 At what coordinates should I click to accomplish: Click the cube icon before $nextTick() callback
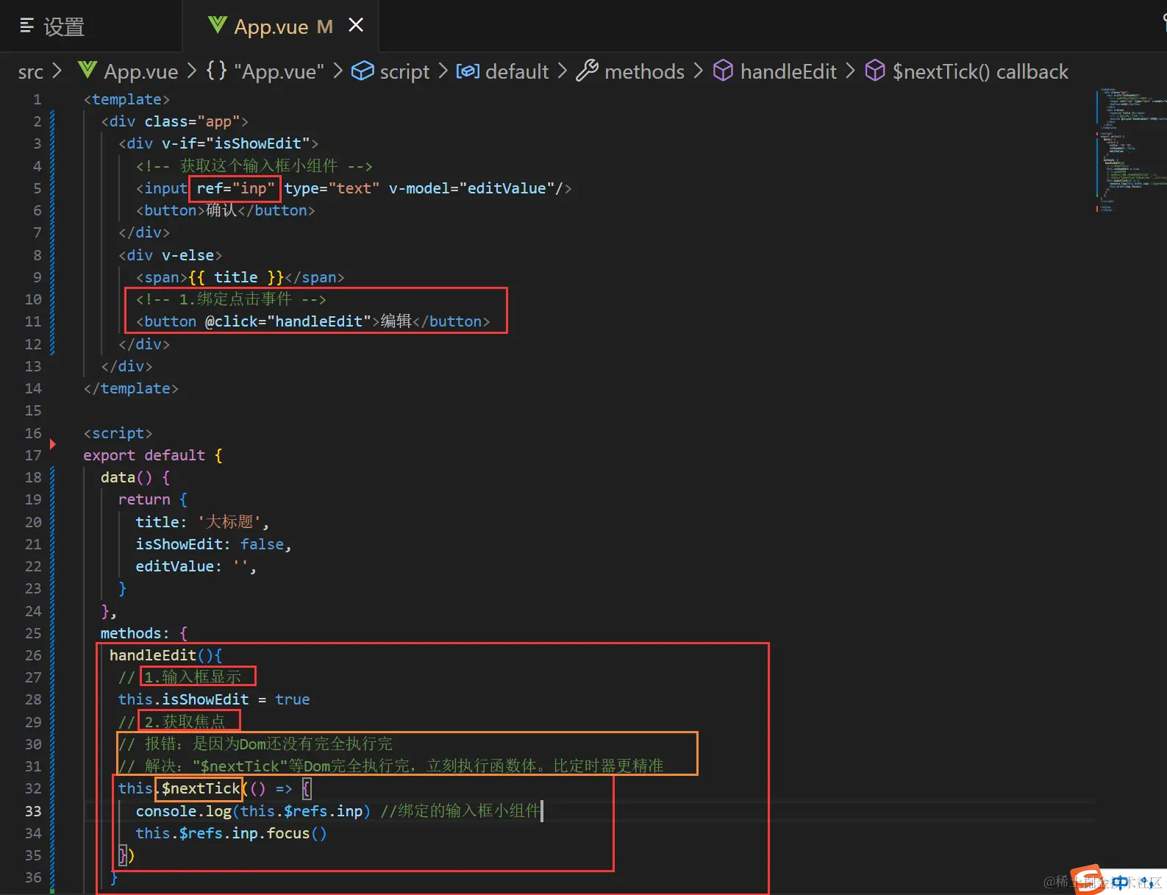(875, 71)
